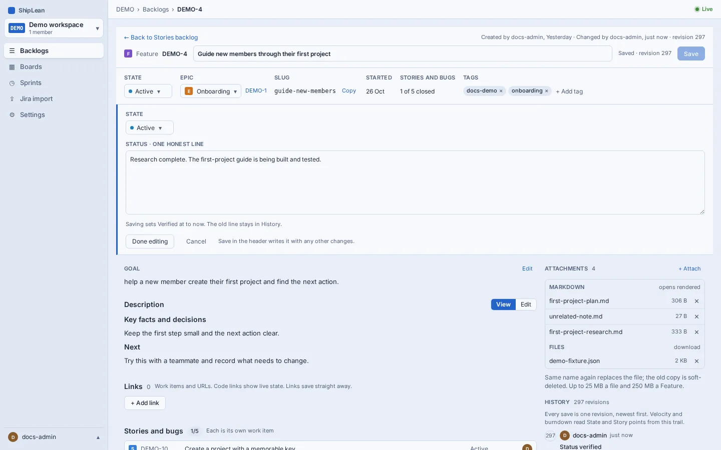Open the DEMO-1 epic link
The height and width of the screenshot is (450, 721).
256,90
